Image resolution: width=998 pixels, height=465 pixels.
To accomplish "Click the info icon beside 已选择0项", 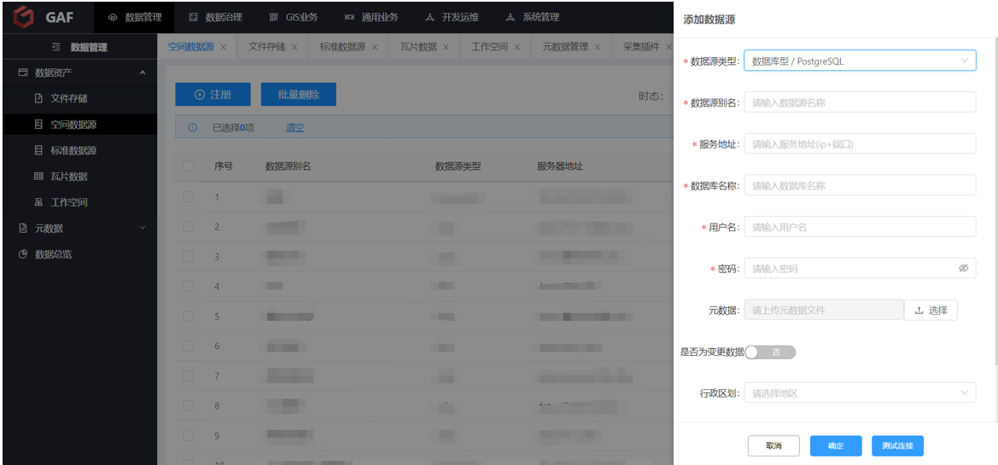I will coord(193,128).
